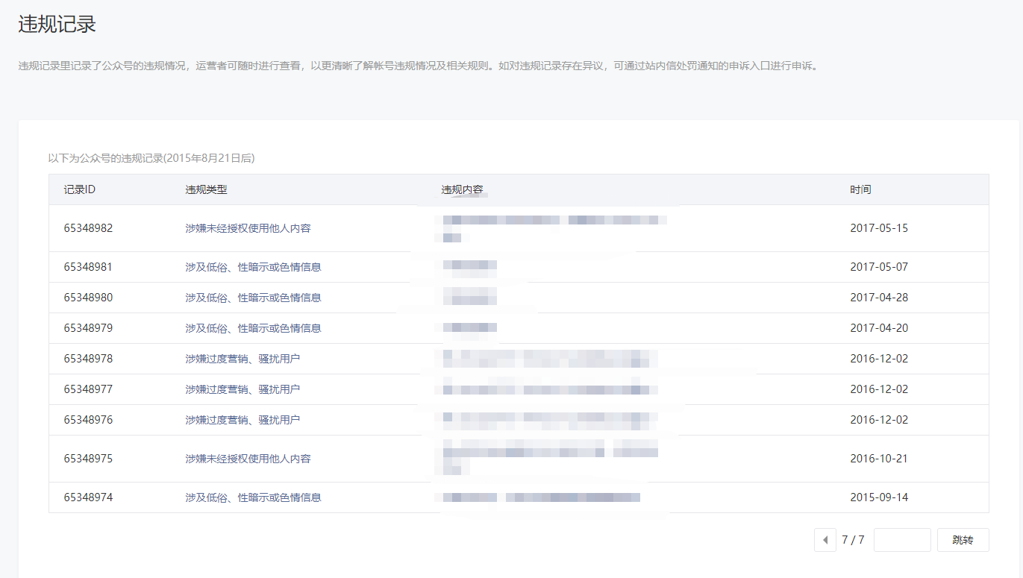Click 涉嫌过度营销 link in row 65348977
The height and width of the screenshot is (578, 1023).
[243, 389]
